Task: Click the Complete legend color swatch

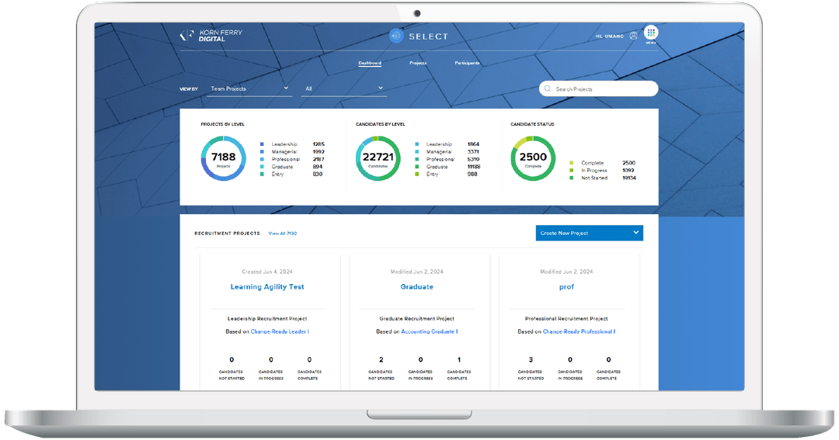Action: tap(572, 163)
